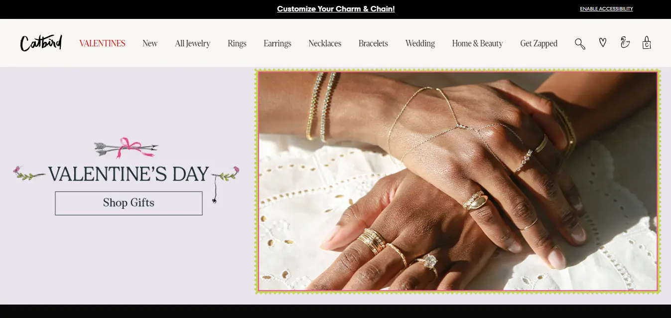This screenshot has height=318, width=671.
Task: Click Enable Accessibility link
Action: point(606,9)
